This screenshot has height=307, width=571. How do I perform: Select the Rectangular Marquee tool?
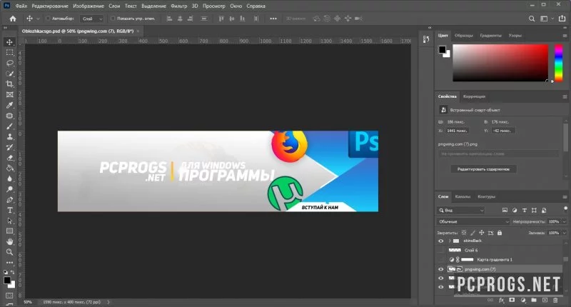pyautogui.click(x=10, y=52)
